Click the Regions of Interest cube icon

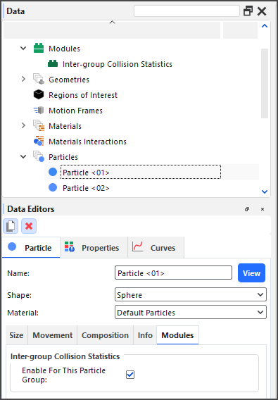[39, 95]
